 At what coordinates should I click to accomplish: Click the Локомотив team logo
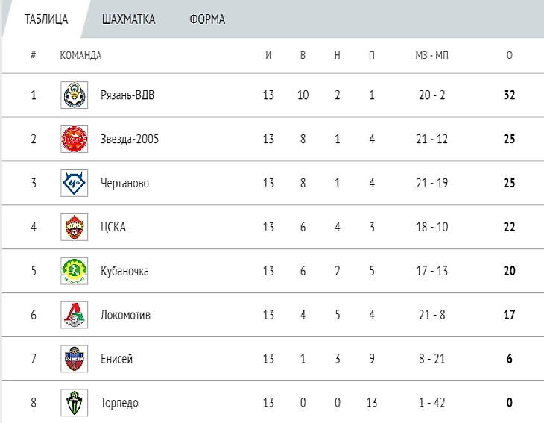pyautogui.click(x=74, y=316)
